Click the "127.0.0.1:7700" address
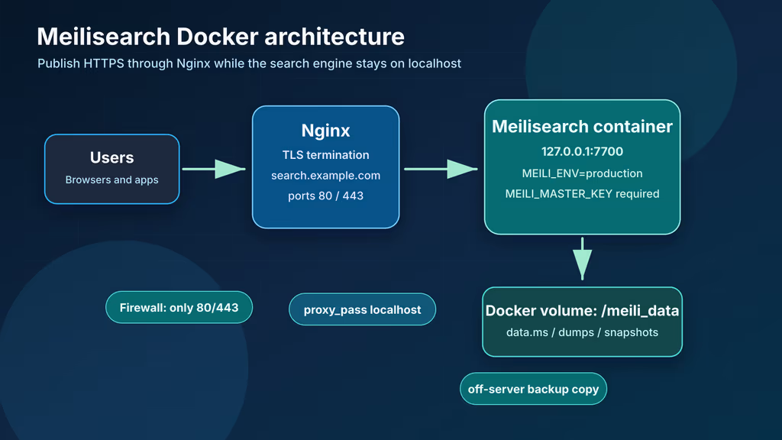This screenshot has width=782, height=440. 582,152
